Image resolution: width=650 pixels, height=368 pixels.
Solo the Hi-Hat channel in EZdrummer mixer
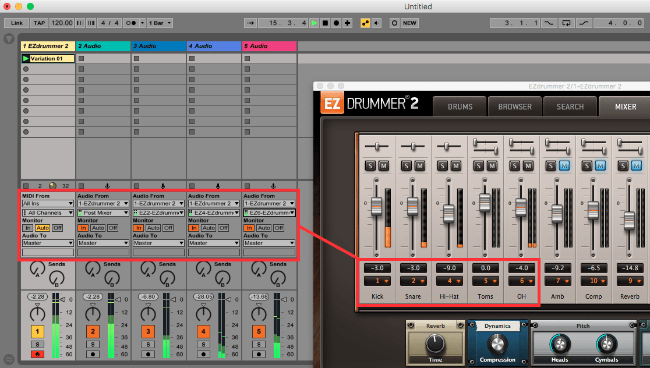click(x=442, y=166)
